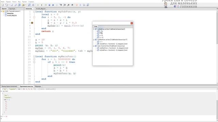Fold the if block at line 19

point(34,62)
